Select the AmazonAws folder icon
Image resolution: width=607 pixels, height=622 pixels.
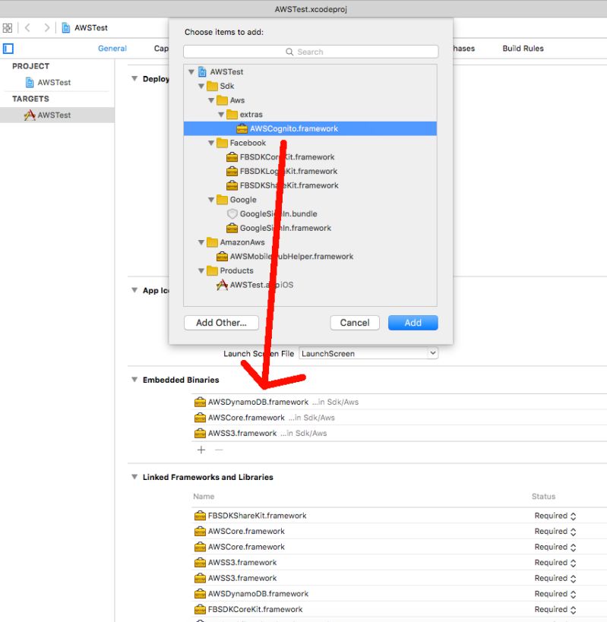tap(212, 242)
